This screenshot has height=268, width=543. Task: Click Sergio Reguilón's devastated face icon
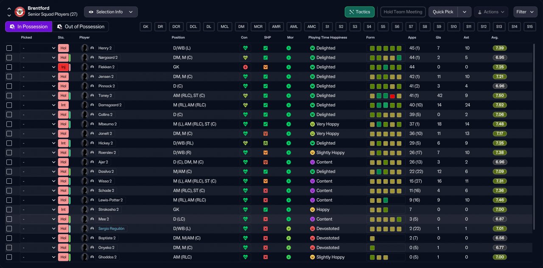pyautogui.click(x=312, y=229)
